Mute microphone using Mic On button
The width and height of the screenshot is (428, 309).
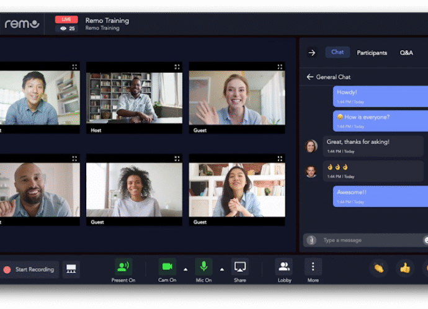click(x=203, y=267)
